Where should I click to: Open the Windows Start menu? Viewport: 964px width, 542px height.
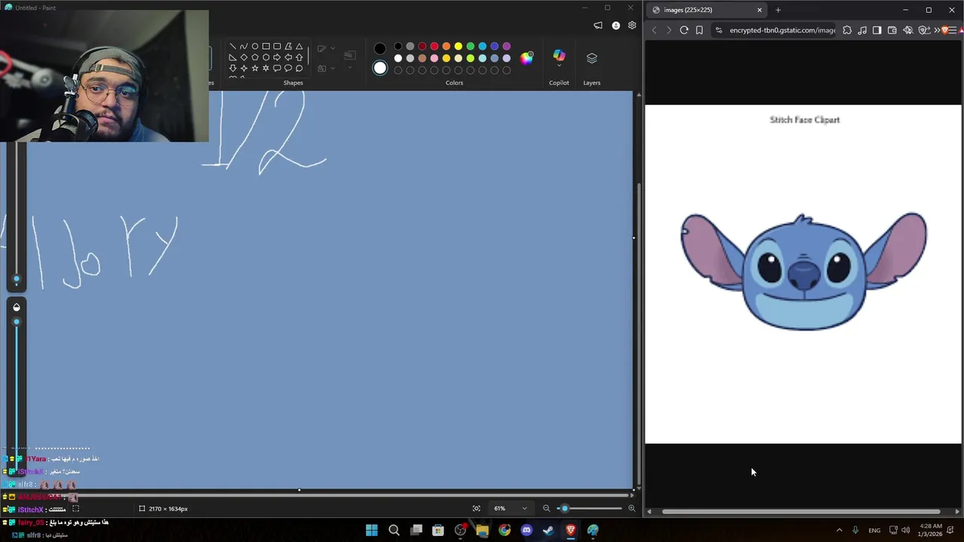click(371, 530)
